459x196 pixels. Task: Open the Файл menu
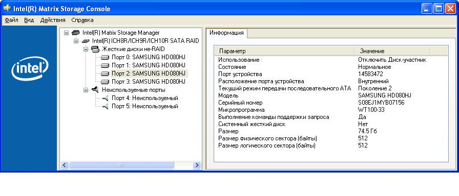point(11,20)
